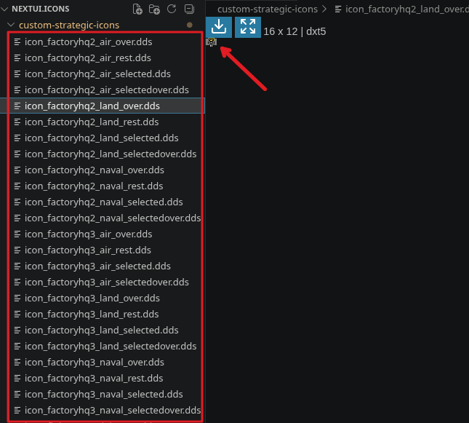Click the New Folder icon in explorer header

click(x=154, y=9)
